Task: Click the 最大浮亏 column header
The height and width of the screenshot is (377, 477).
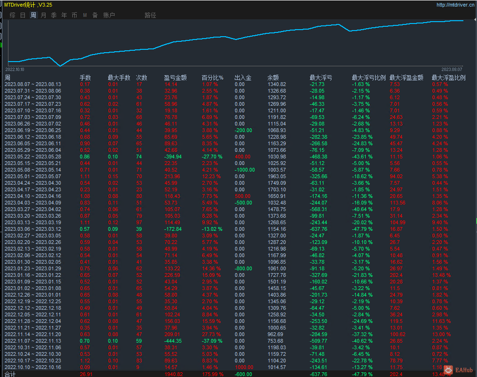Action: pyautogui.click(x=321, y=78)
